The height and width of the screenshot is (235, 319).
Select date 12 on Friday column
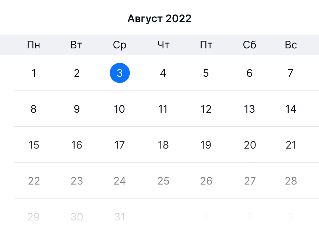(x=206, y=109)
